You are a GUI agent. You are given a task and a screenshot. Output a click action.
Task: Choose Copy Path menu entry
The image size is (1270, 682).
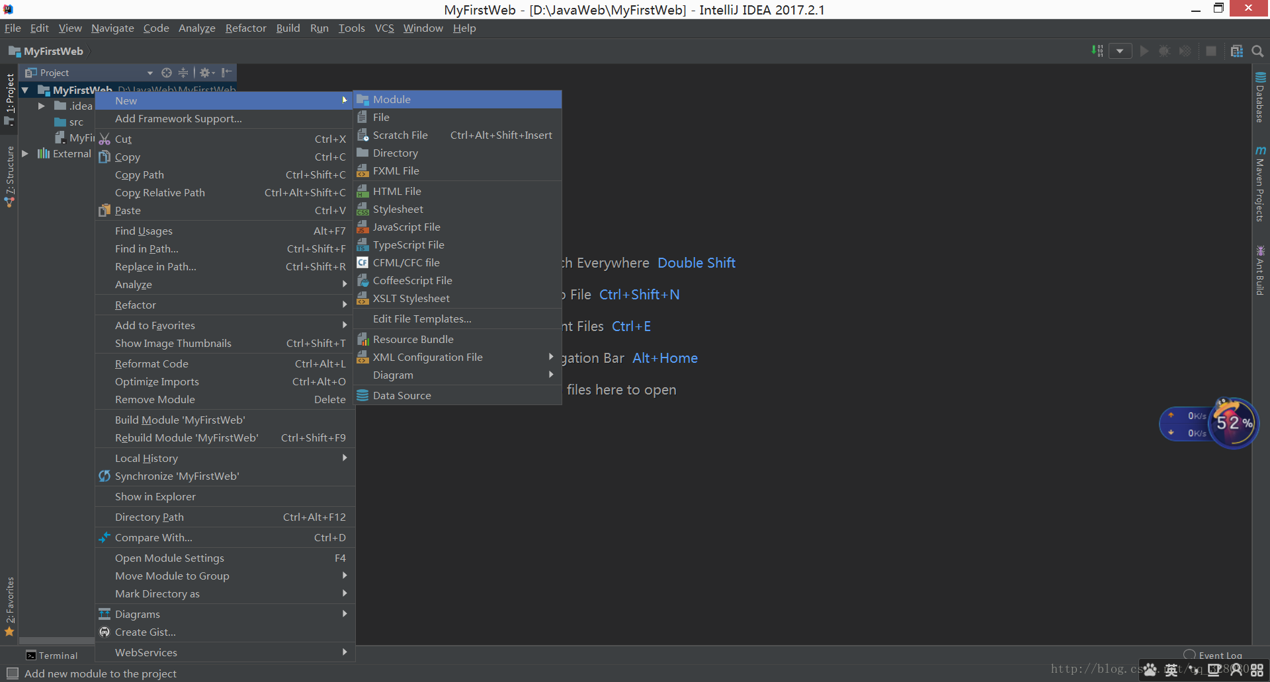coord(225,174)
